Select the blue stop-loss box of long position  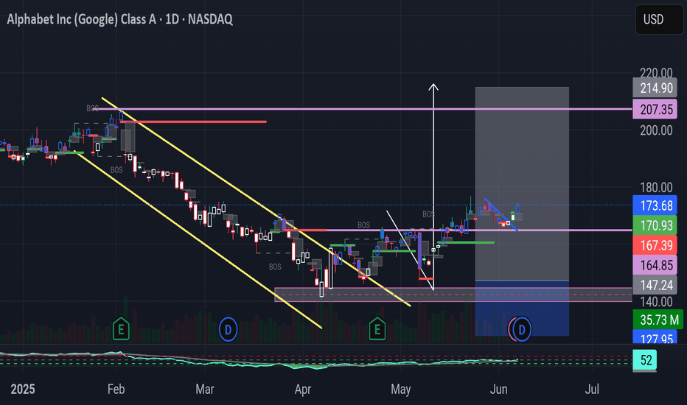[522, 308]
